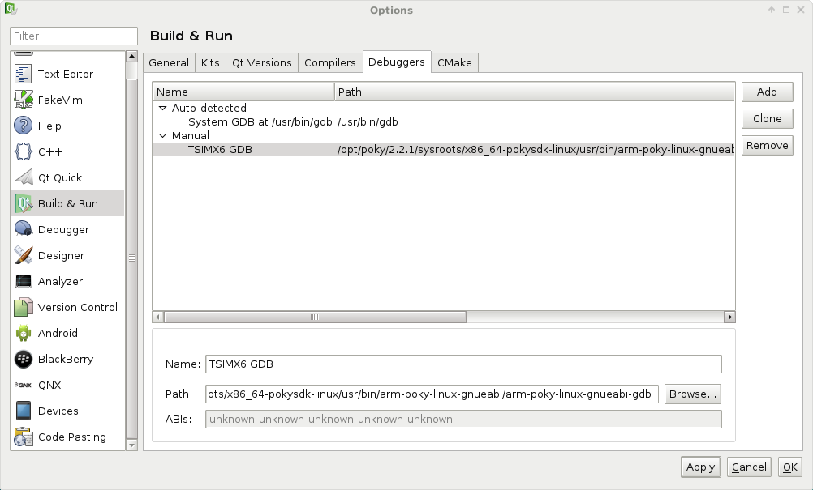This screenshot has height=490, width=813.
Task: Click the category list vertical scrollbar thumb
Action: point(131,258)
